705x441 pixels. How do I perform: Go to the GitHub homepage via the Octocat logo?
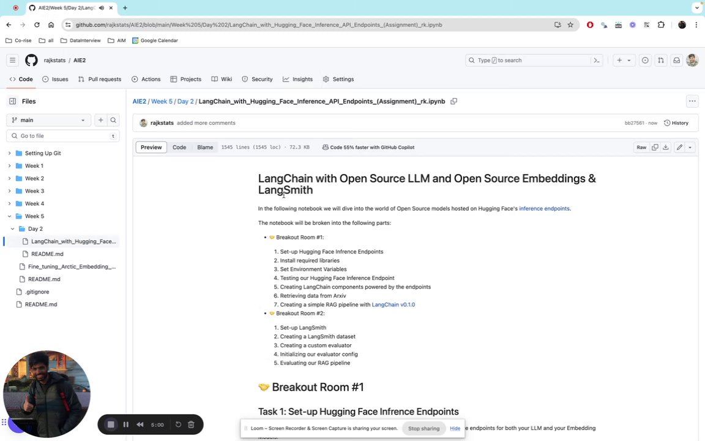(31, 60)
